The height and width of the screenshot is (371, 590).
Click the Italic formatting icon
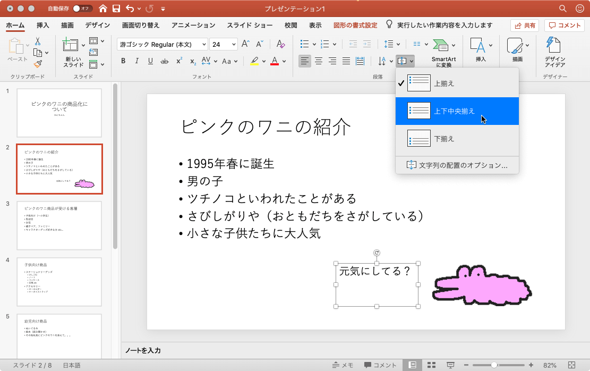(137, 61)
